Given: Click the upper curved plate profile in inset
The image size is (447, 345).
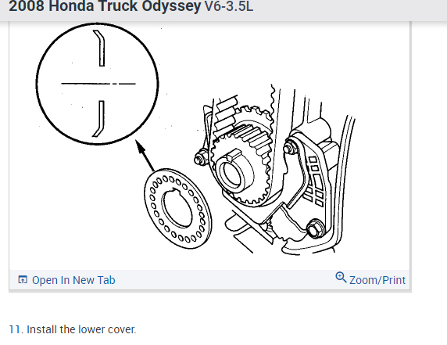Looking at the screenshot, I should tap(100, 49).
